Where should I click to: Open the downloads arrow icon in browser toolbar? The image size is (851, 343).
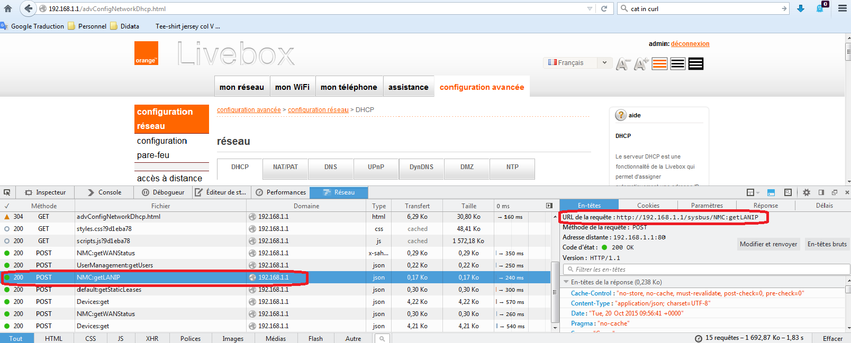[801, 8]
